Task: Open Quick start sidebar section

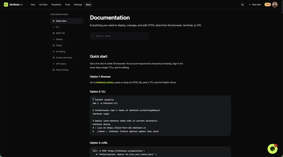Action: point(67,21)
